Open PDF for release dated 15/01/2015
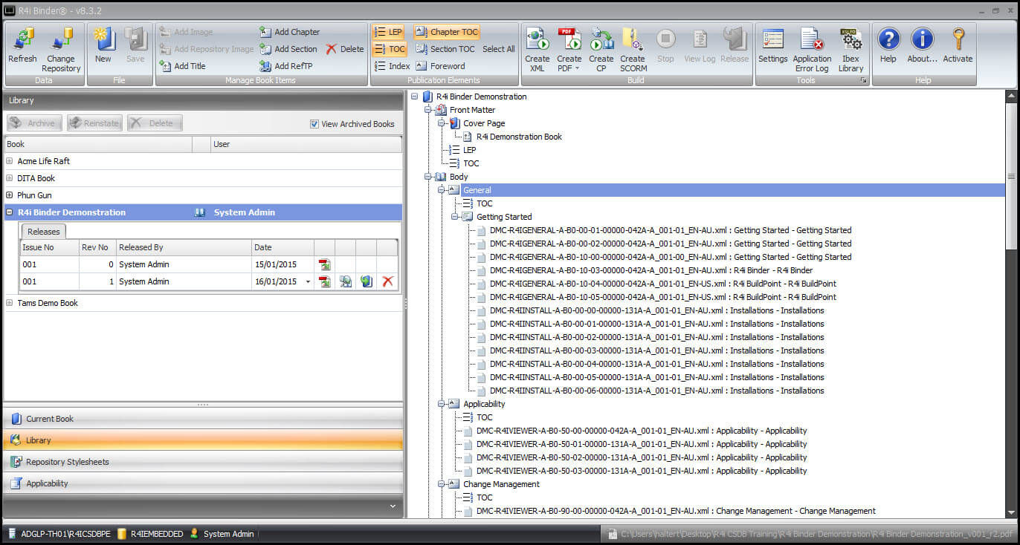 pos(325,264)
